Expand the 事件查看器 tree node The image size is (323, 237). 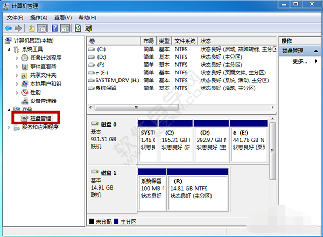[x=17, y=67]
